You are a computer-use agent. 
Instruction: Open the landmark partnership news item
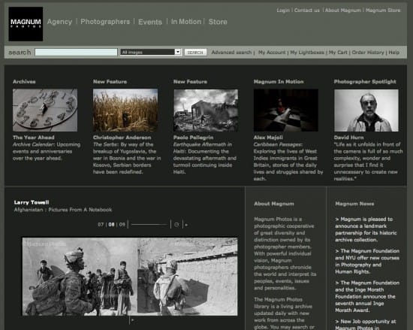(x=366, y=229)
